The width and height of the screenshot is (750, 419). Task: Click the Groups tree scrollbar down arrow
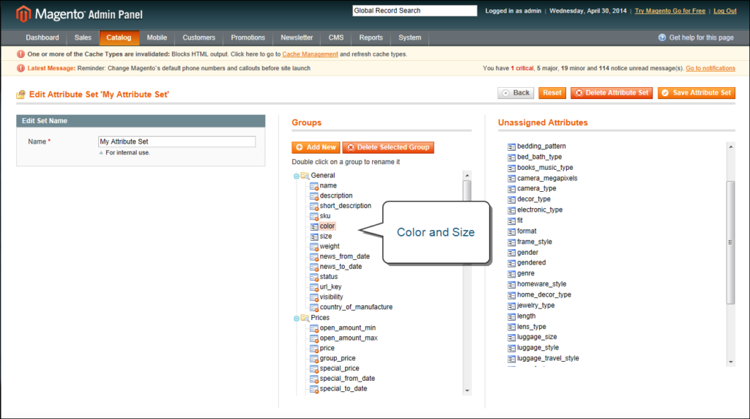(467, 390)
